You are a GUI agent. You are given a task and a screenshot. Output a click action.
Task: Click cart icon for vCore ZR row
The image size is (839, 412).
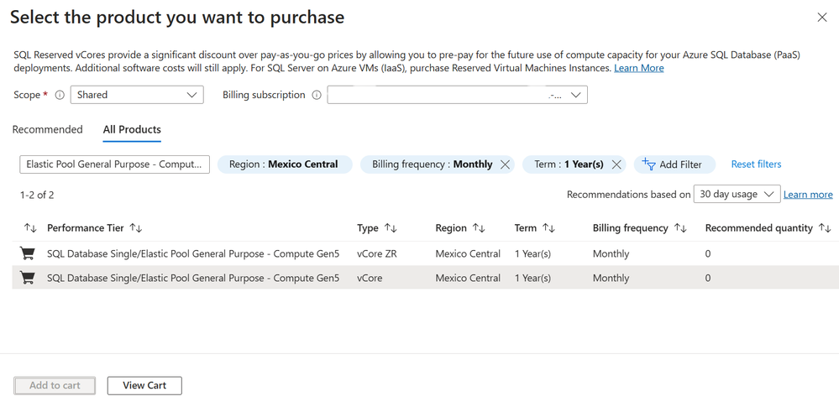click(x=28, y=253)
